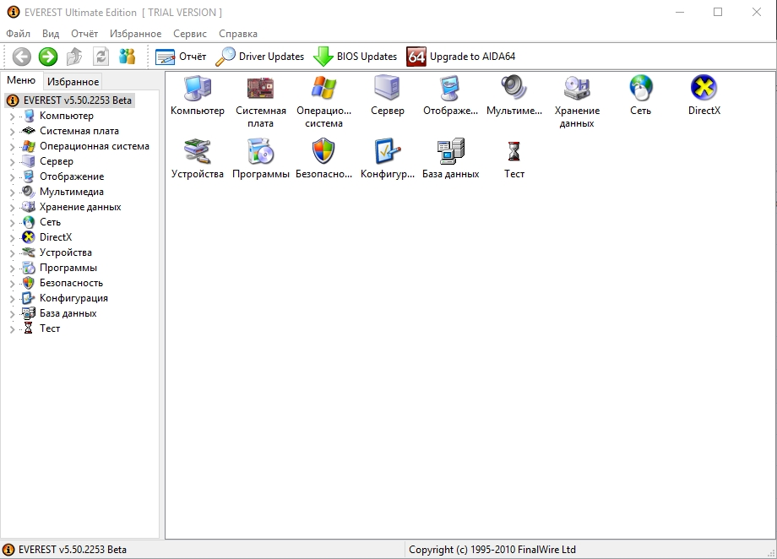777x559 pixels.
Task: Click the copyright text in the status bar
Action: click(492, 550)
